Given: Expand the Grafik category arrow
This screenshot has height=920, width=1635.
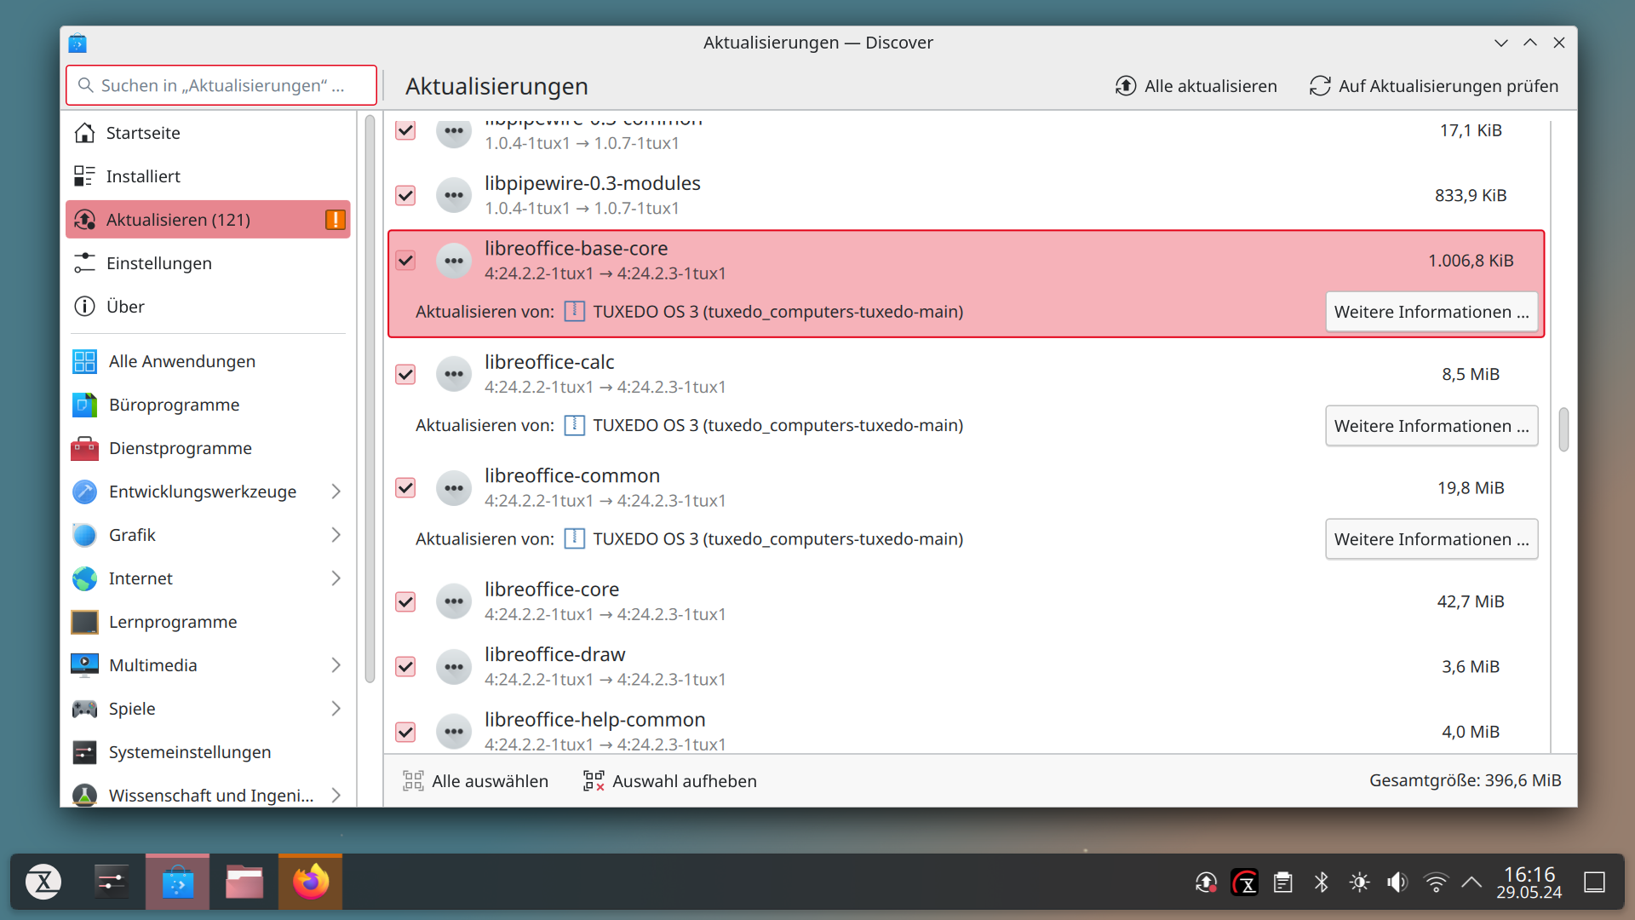Looking at the screenshot, I should [x=336, y=535].
